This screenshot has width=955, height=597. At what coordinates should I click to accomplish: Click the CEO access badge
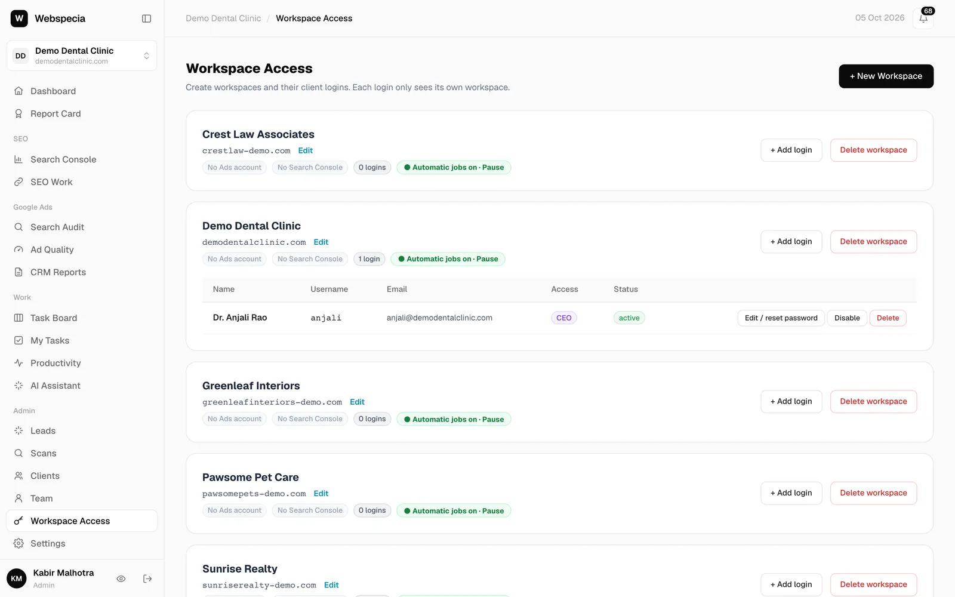pyautogui.click(x=564, y=318)
